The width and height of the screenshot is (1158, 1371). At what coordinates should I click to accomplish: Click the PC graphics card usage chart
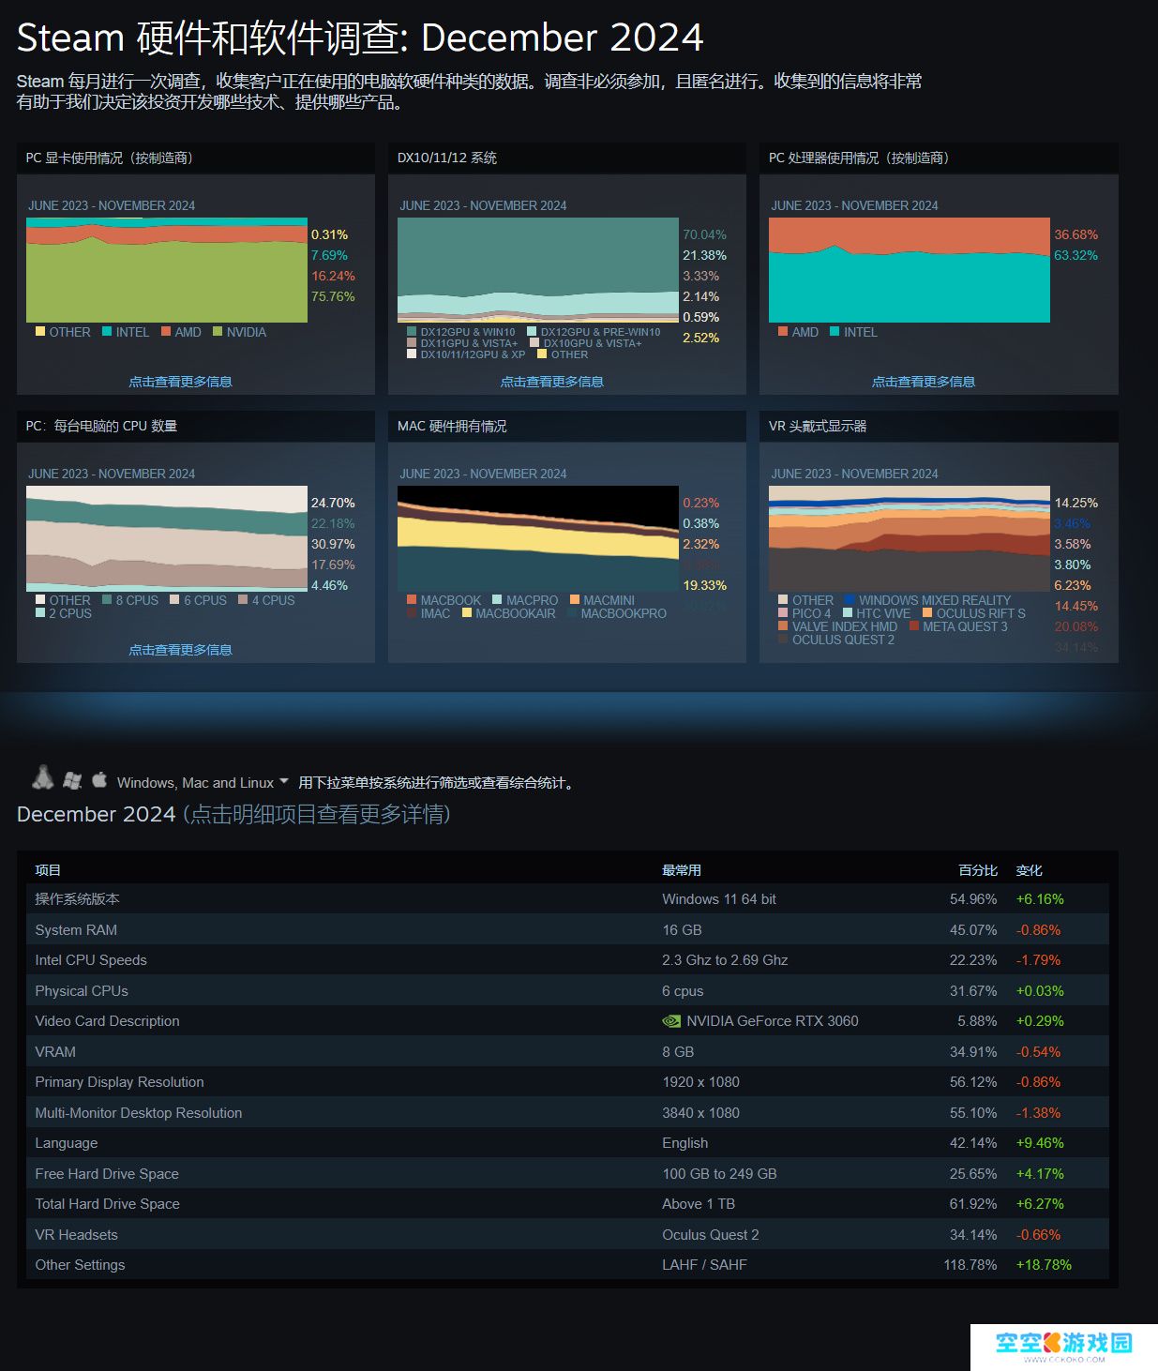point(167,270)
